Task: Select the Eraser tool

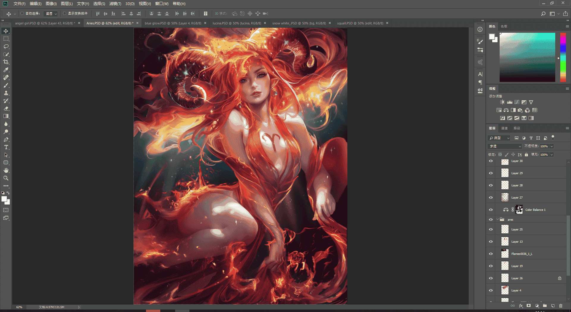Action: [6, 108]
